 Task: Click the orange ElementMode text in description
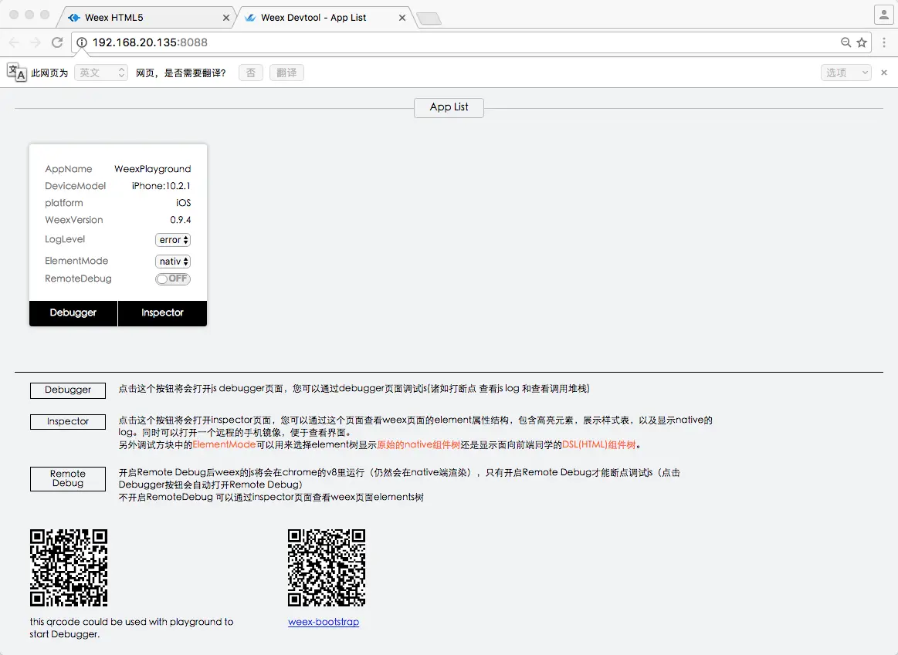point(224,444)
